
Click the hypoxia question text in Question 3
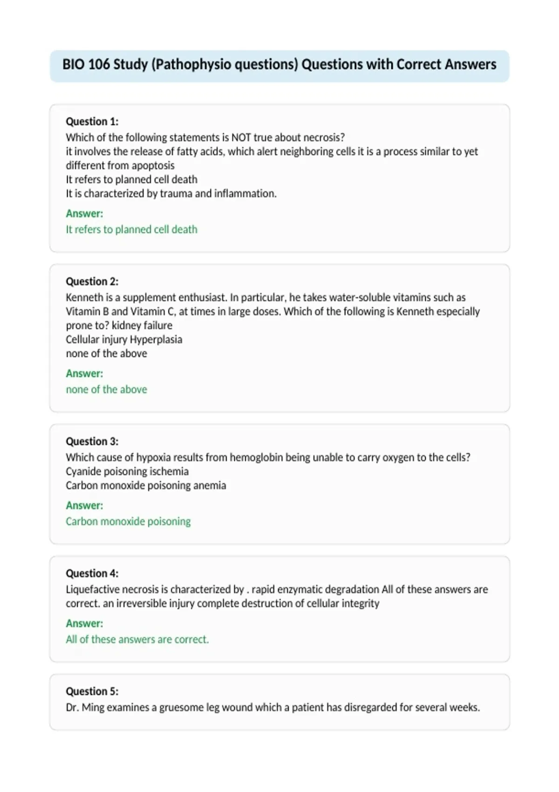tap(268, 457)
